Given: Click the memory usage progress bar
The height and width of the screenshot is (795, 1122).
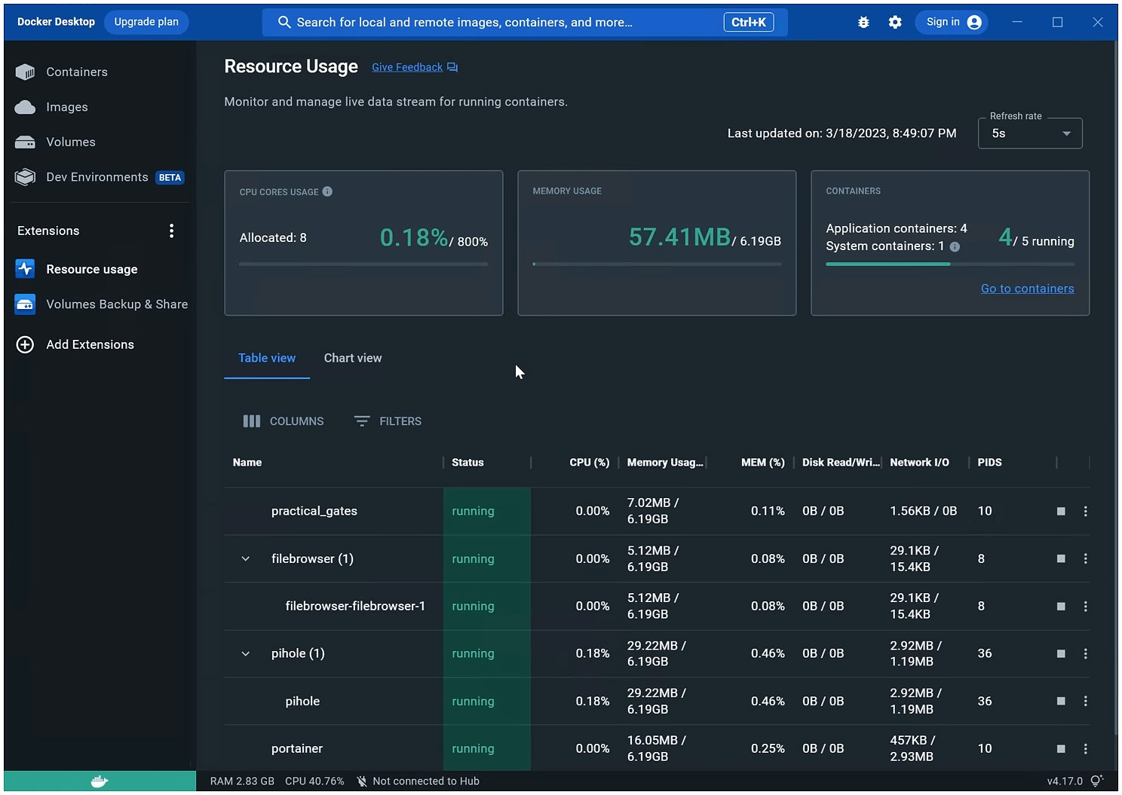Looking at the screenshot, I should (657, 264).
